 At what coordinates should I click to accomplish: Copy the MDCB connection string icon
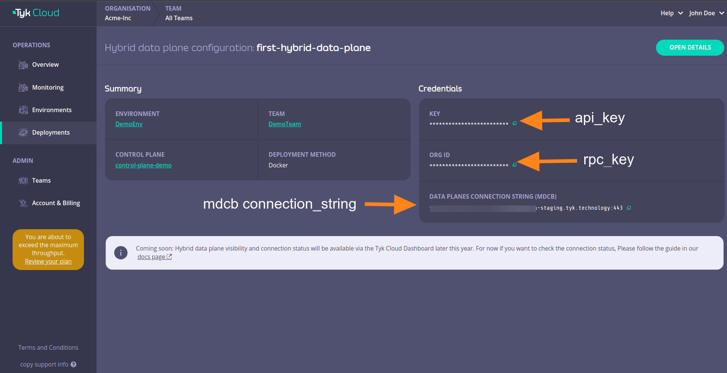[x=629, y=208]
